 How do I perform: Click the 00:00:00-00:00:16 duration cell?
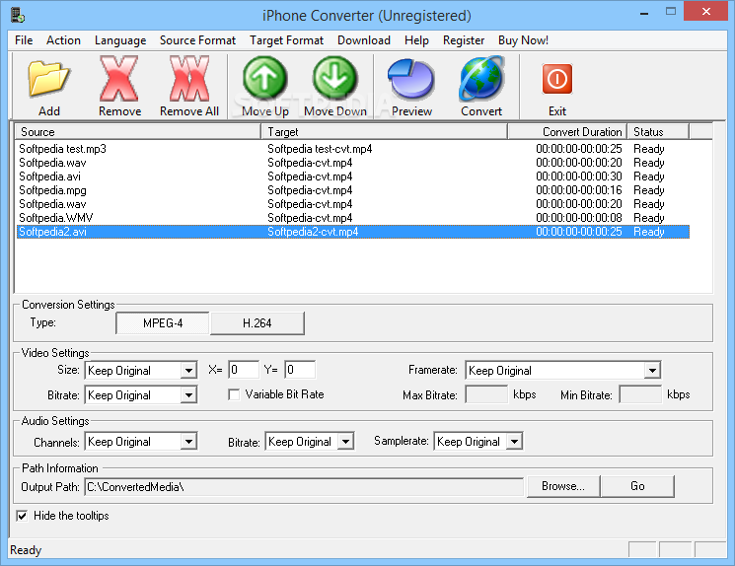coord(579,190)
